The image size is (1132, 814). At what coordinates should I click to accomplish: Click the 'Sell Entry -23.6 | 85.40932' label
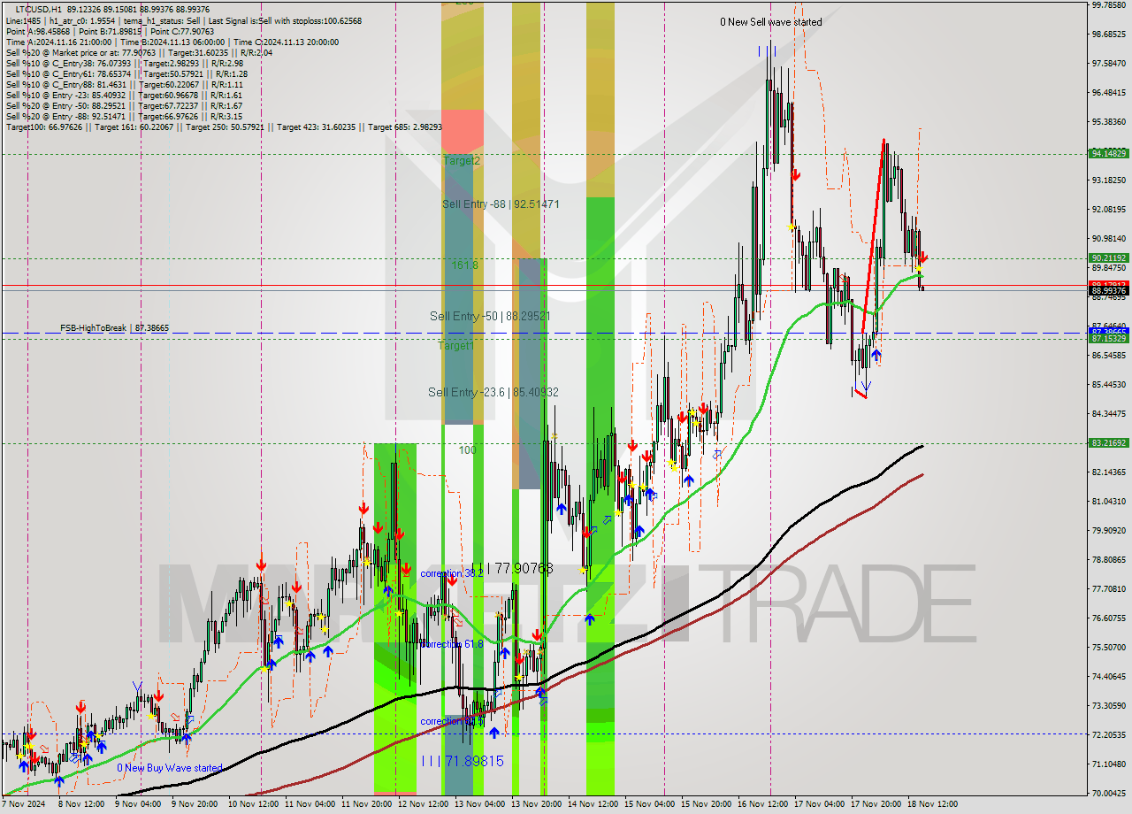coord(493,392)
